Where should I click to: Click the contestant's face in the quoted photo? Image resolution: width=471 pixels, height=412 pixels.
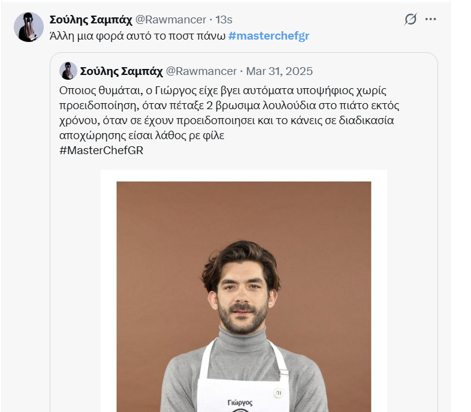[242, 294]
